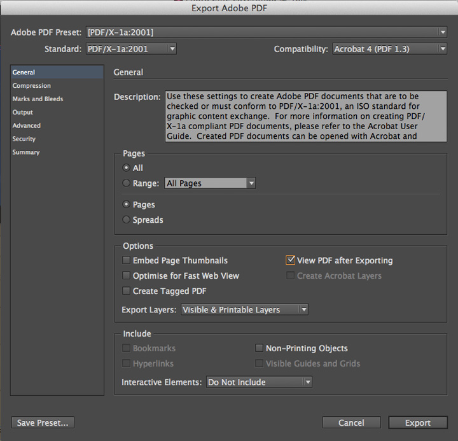Click inside the Description text box
458x441 pixels.
[306, 116]
